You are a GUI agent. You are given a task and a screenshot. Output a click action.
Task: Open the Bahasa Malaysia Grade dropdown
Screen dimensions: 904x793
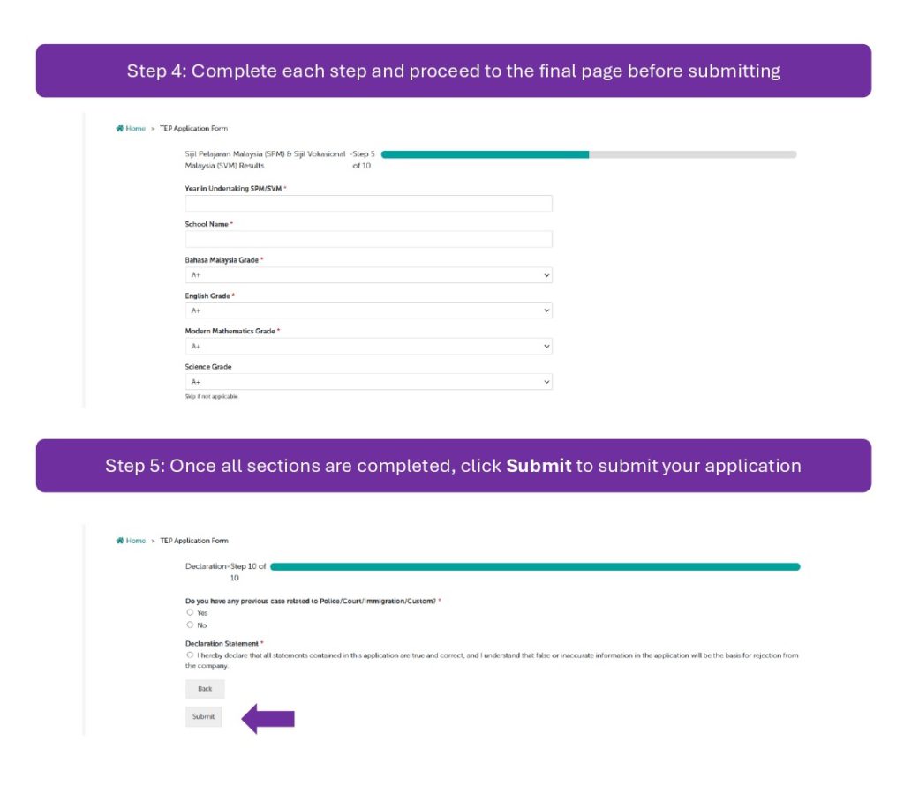pos(368,275)
